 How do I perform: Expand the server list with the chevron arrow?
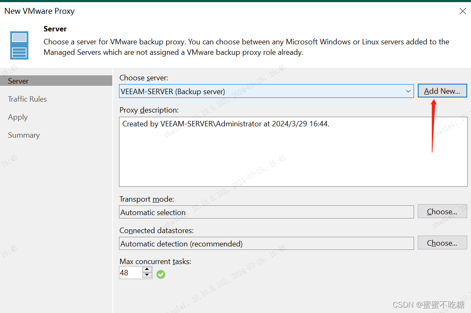408,91
